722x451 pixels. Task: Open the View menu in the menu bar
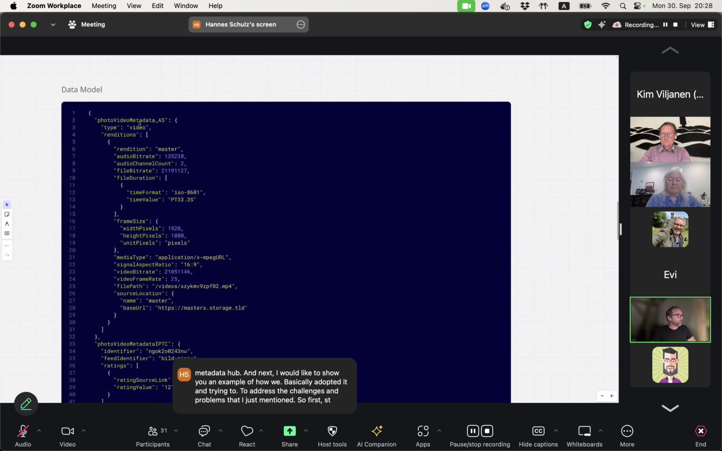[134, 6]
